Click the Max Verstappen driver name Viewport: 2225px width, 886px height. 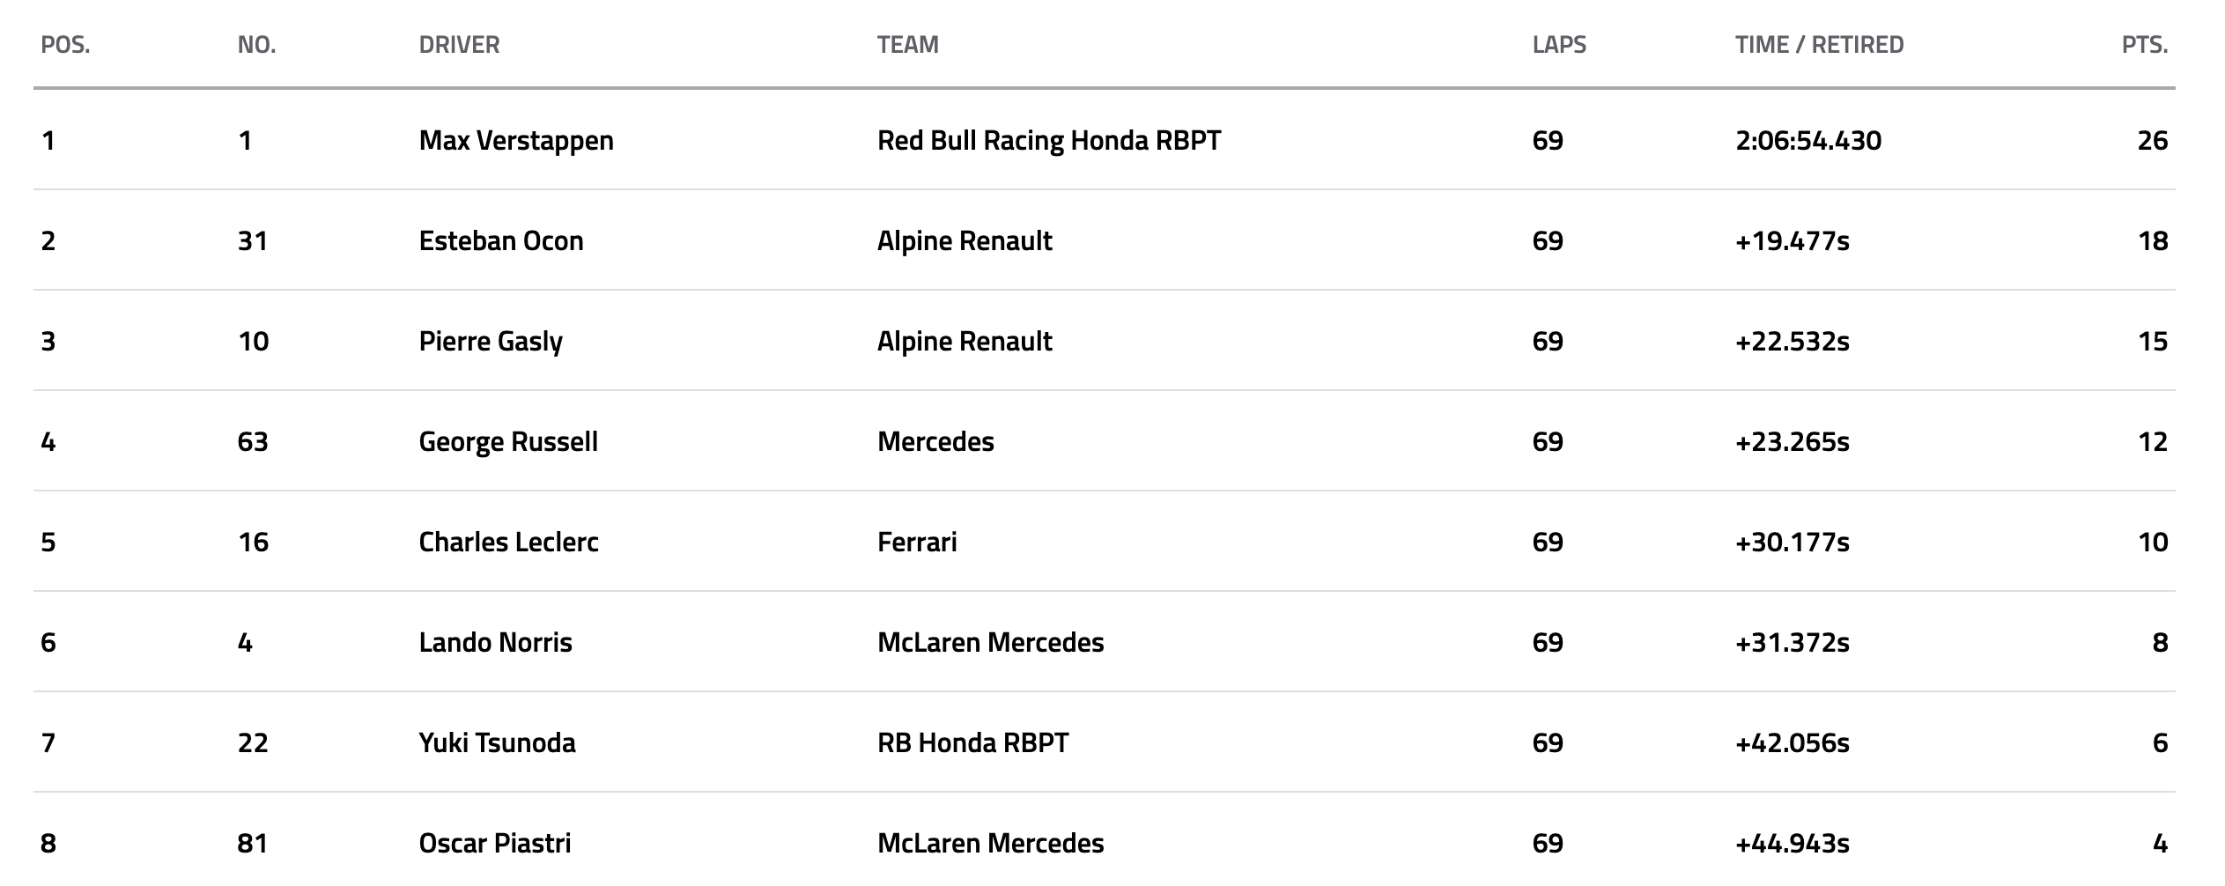(x=516, y=141)
